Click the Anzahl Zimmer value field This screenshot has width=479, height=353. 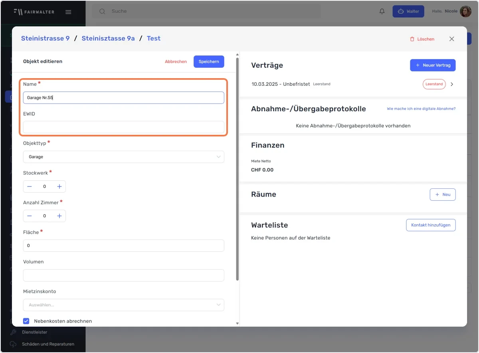coord(44,216)
